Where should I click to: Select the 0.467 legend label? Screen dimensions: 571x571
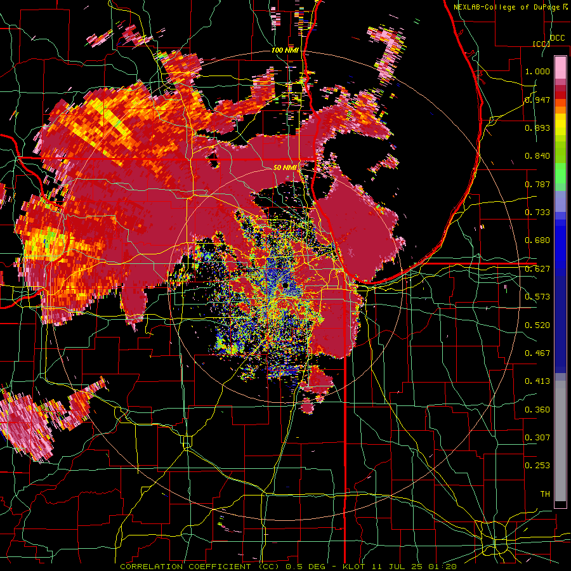click(537, 353)
